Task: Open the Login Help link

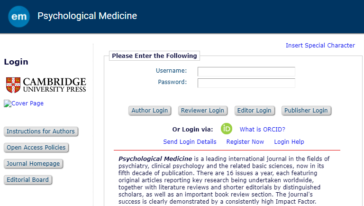Action: point(289,142)
